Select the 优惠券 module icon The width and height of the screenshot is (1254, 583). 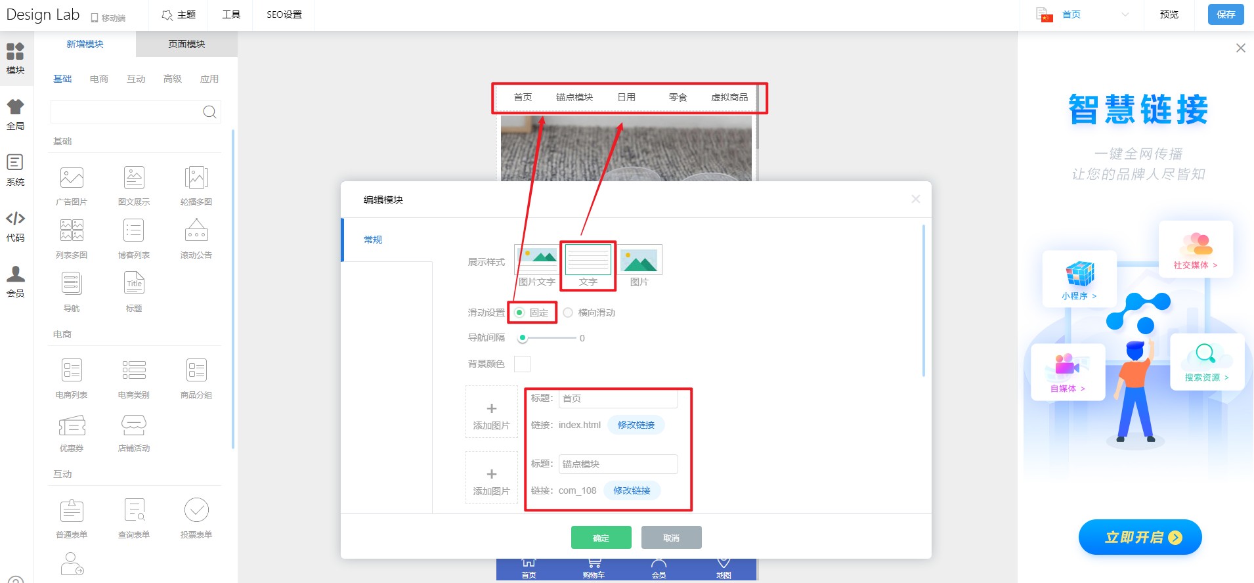click(x=72, y=425)
